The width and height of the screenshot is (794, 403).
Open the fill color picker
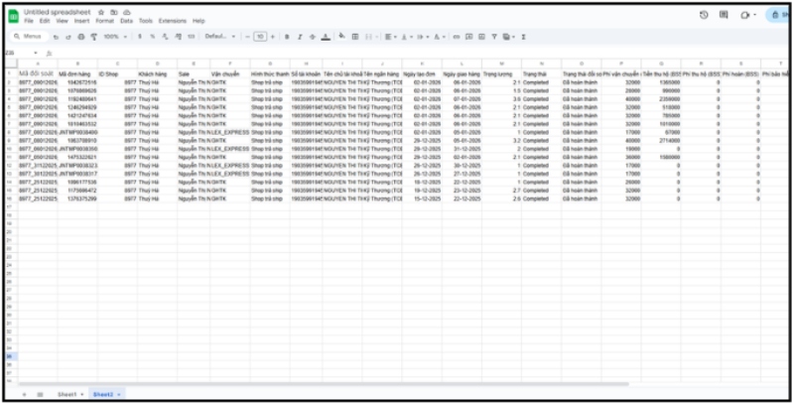[341, 37]
